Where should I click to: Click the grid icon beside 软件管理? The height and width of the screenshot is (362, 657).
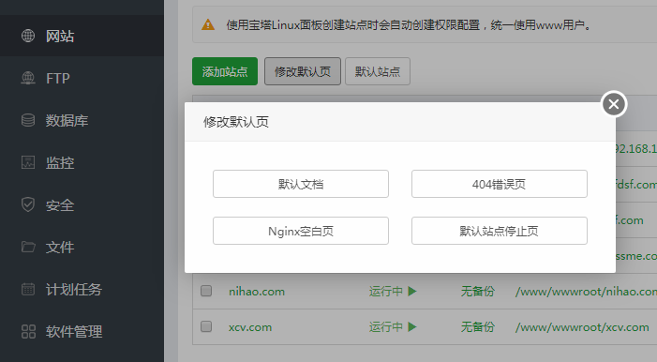tap(28, 331)
